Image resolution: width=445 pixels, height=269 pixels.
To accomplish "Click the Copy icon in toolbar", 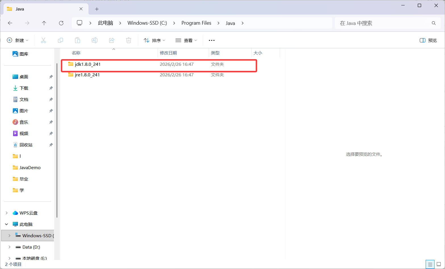I will pos(60,40).
